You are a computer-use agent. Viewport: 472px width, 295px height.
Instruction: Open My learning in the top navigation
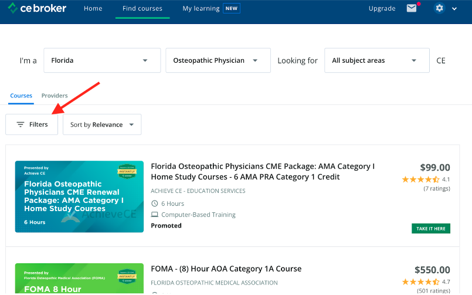pos(201,8)
